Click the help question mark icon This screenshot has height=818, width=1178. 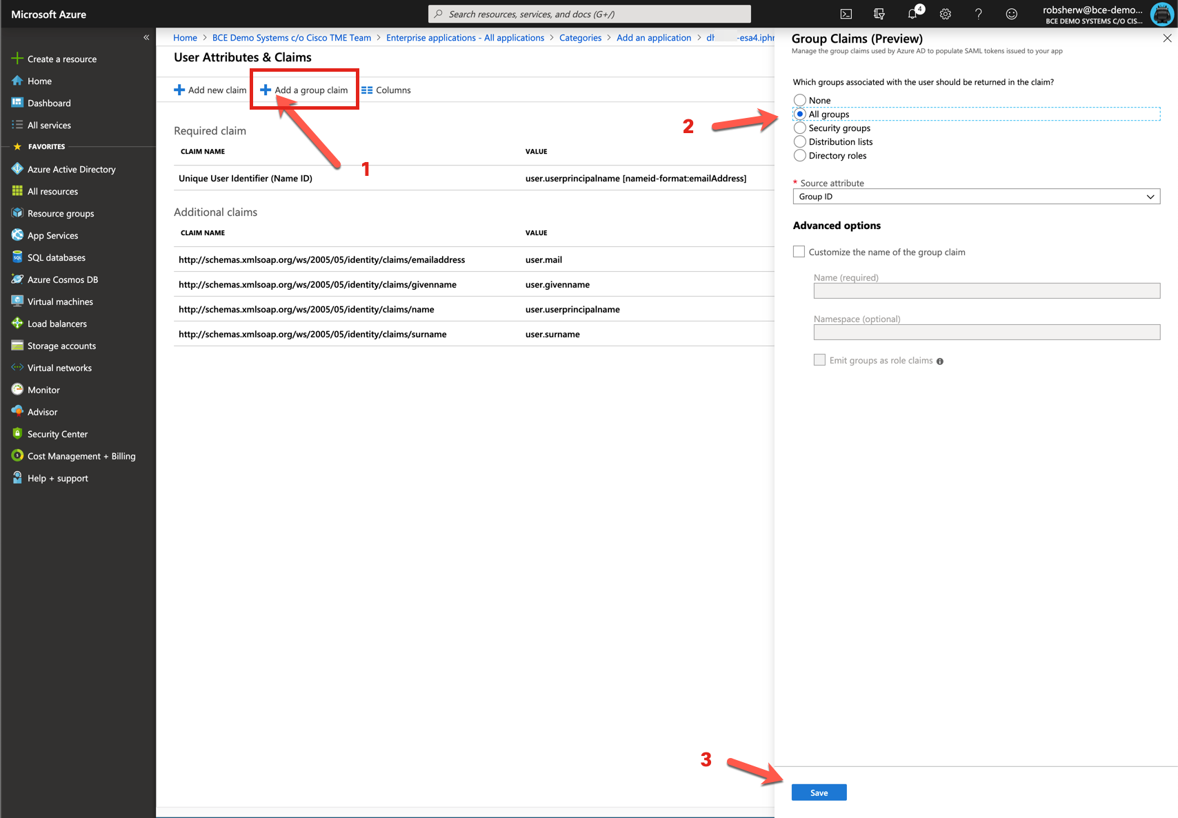[x=979, y=14]
